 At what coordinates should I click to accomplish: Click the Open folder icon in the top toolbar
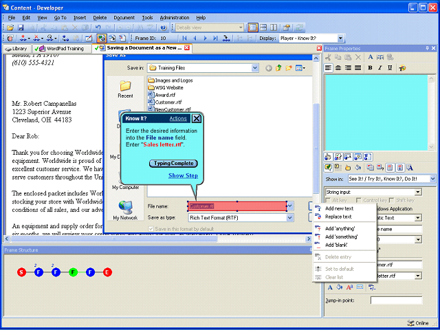10,27
